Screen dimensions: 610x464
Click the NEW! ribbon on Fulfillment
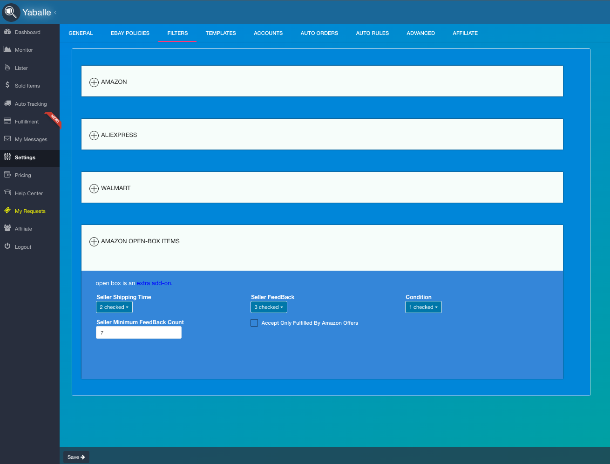(x=54, y=120)
